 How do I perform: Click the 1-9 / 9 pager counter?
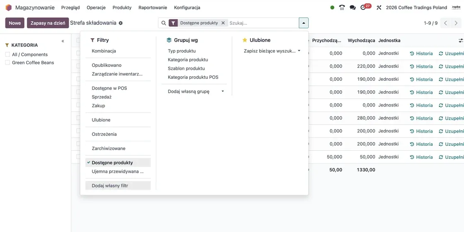point(430,23)
